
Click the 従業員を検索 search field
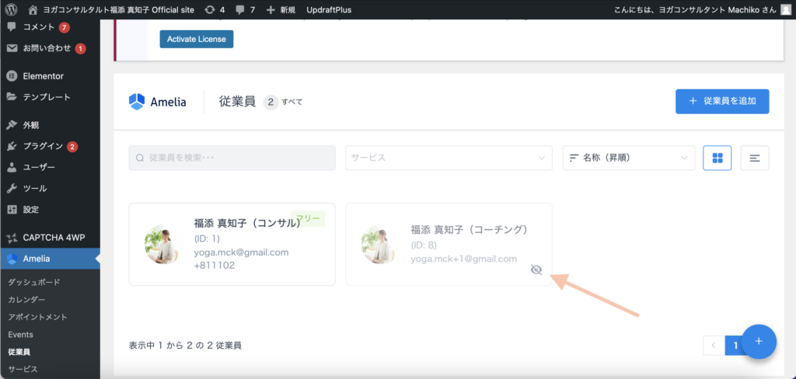(232, 158)
